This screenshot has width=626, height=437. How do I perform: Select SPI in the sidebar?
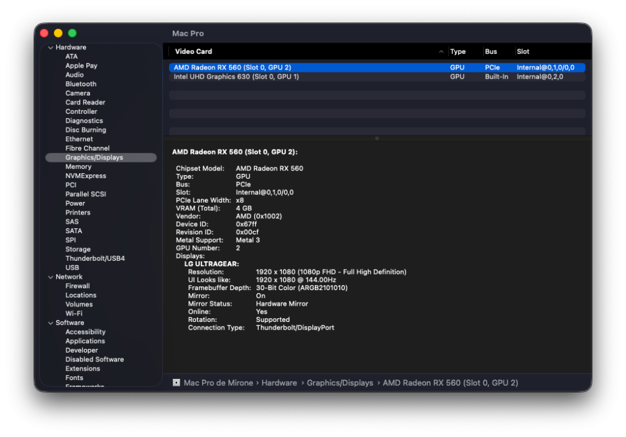(x=71, y=240)
